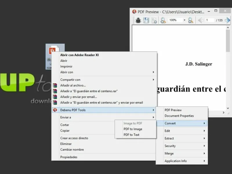
Task: Expand the Merge submenu arrow
Action: click(x=204, y=153)
